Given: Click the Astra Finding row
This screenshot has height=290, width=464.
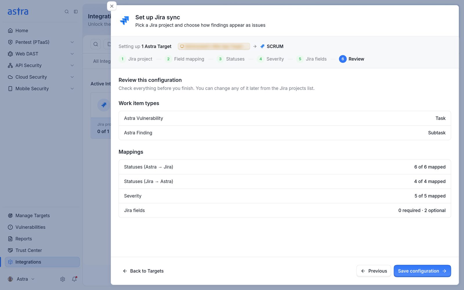Looking at the screenshot, I should [285, 133].
